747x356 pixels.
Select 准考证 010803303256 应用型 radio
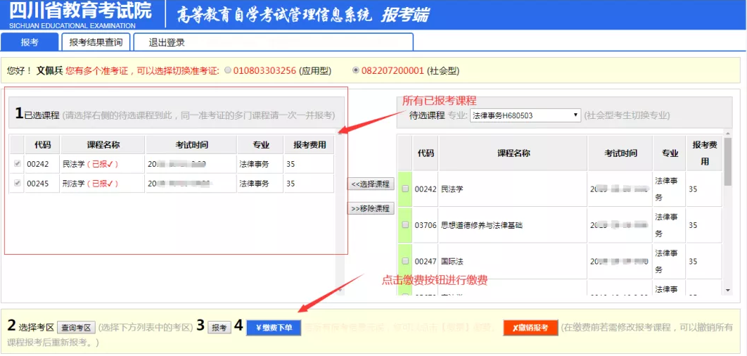point(228,70)
